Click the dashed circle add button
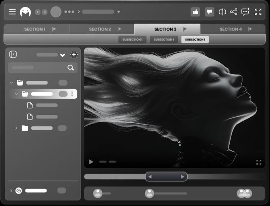270x206 pixels. [73, 55]
